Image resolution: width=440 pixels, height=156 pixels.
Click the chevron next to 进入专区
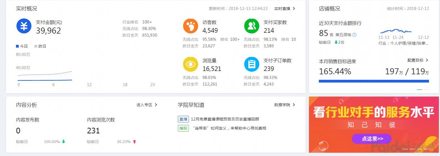156,105
